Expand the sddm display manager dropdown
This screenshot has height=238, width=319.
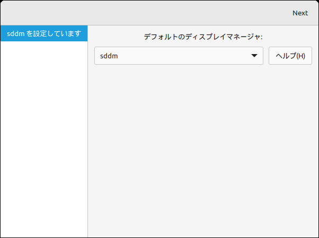[179, 56]
